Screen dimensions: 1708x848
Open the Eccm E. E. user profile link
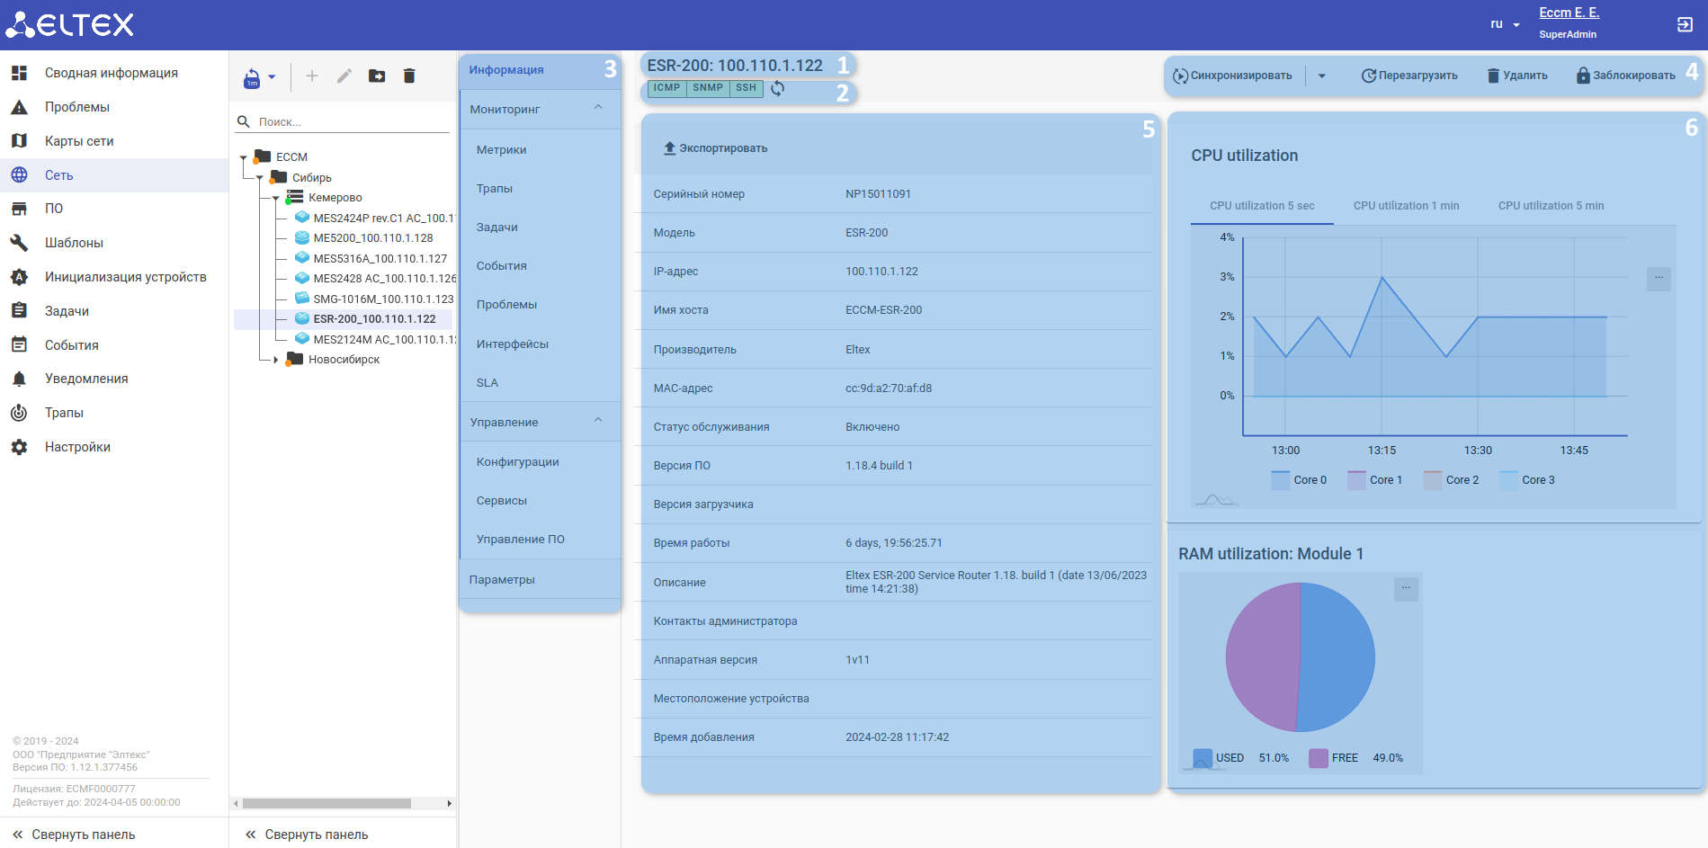(x=1569, y=13)
